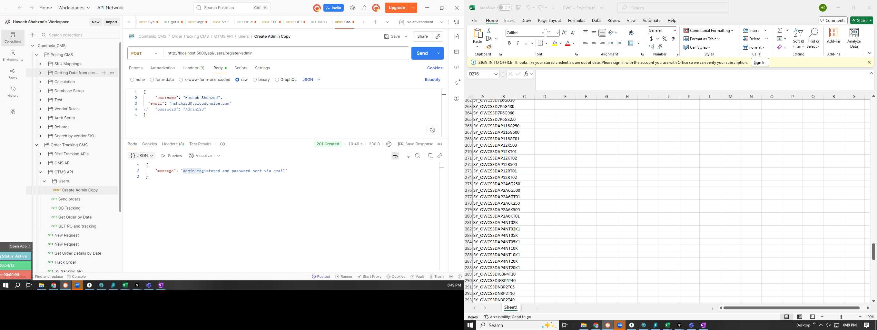The width and height of the screenshot is (877, 330).
Task: Click the Import button in workspace
Action: coord(112,22)
